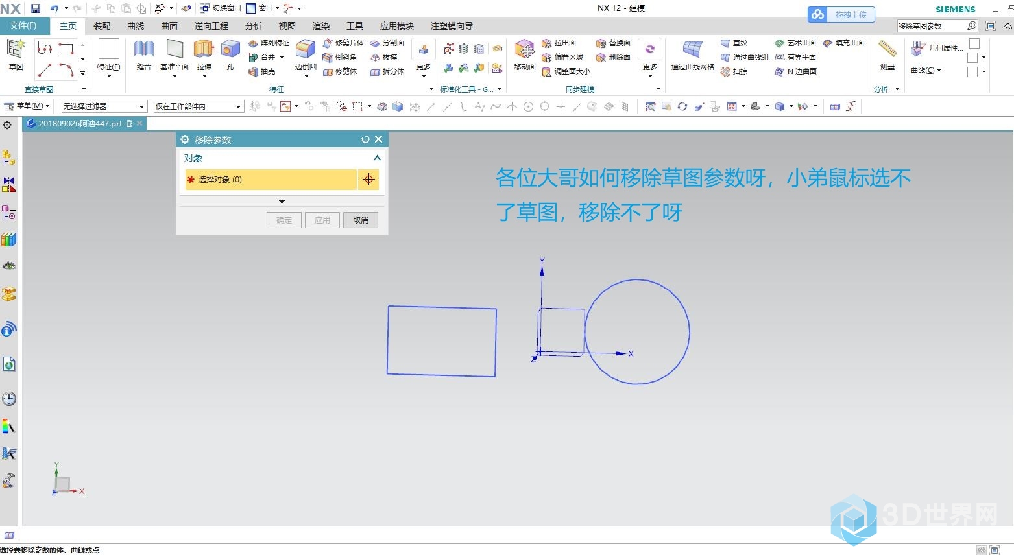Screen dimensions: 1014x555
Task: Click the Save icon in quick access toolbar
Action: click(36, 8)
